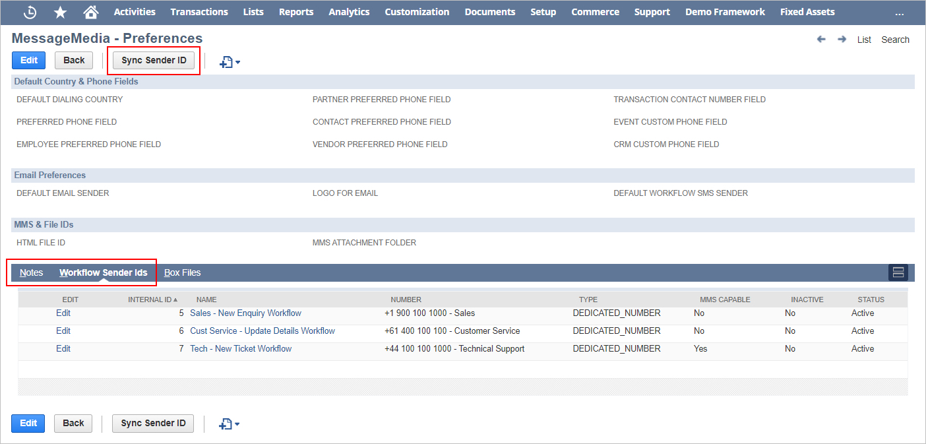Open the Demo Framework menu
Image resolution: width=926 pixels, height=444 pixels.
click(x=725, y=12)
